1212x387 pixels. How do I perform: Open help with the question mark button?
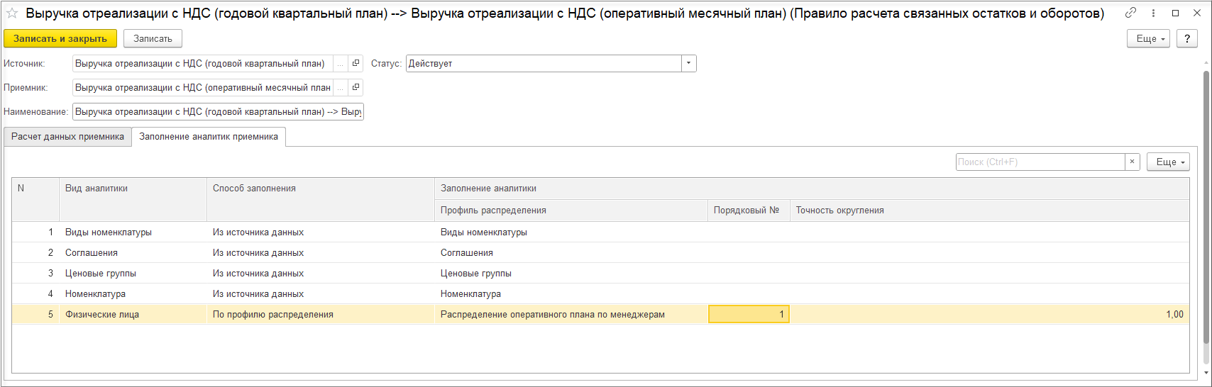pyautogui.click(x=1187, y=39)
